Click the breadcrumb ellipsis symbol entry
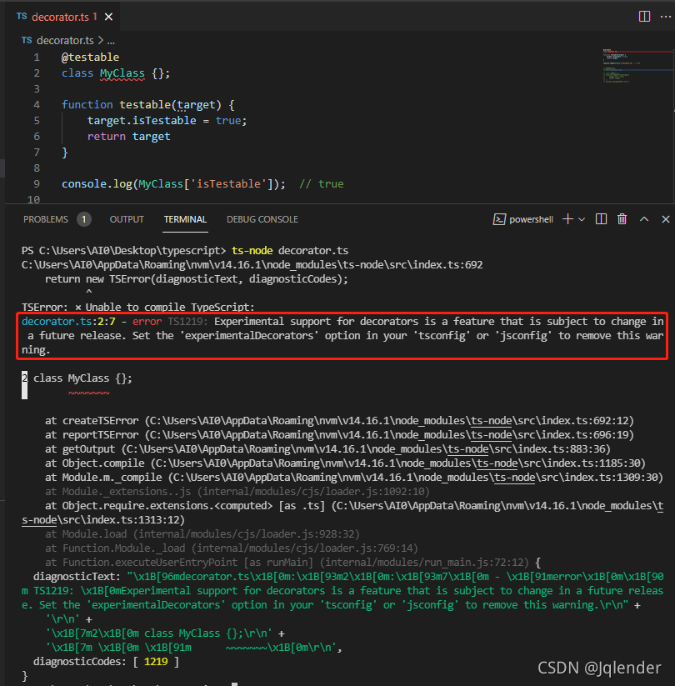 (x=111, y=41)
